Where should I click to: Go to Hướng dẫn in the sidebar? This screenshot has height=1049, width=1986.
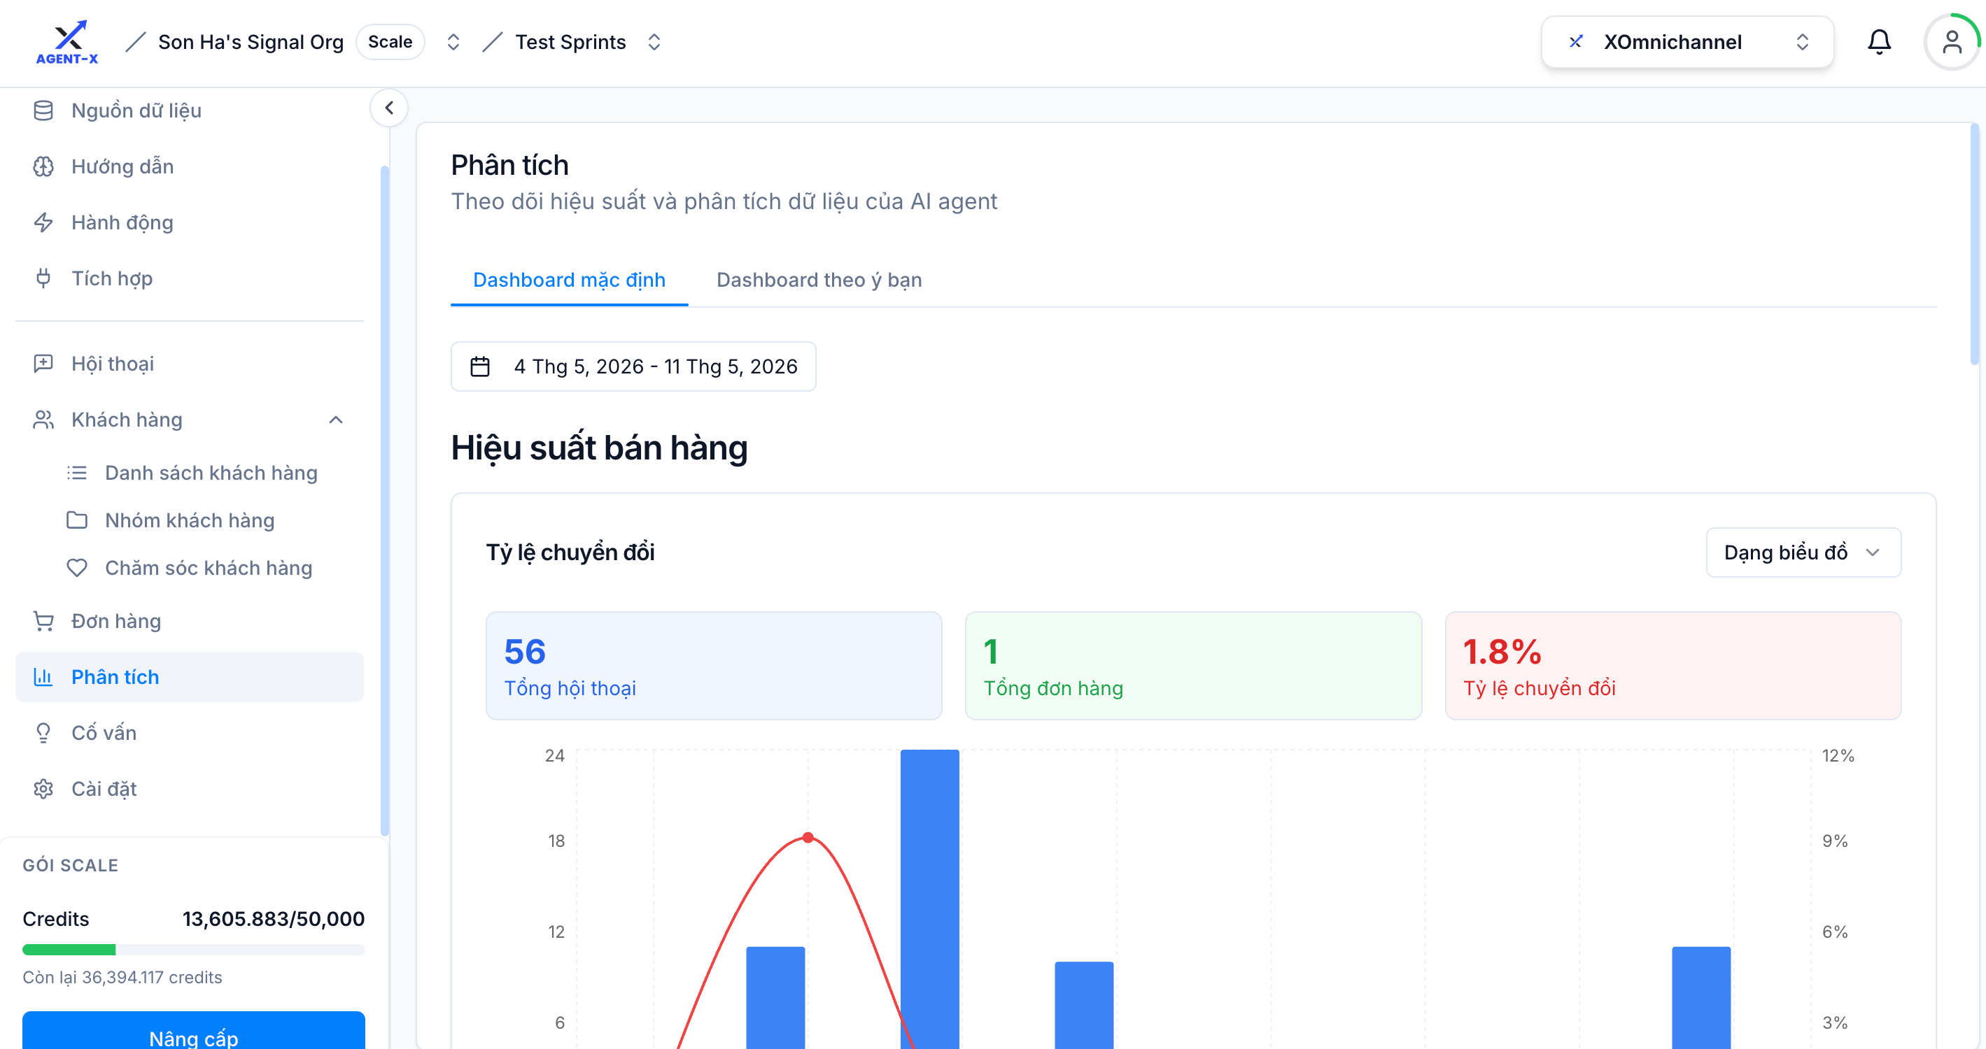tap(190, 166)
